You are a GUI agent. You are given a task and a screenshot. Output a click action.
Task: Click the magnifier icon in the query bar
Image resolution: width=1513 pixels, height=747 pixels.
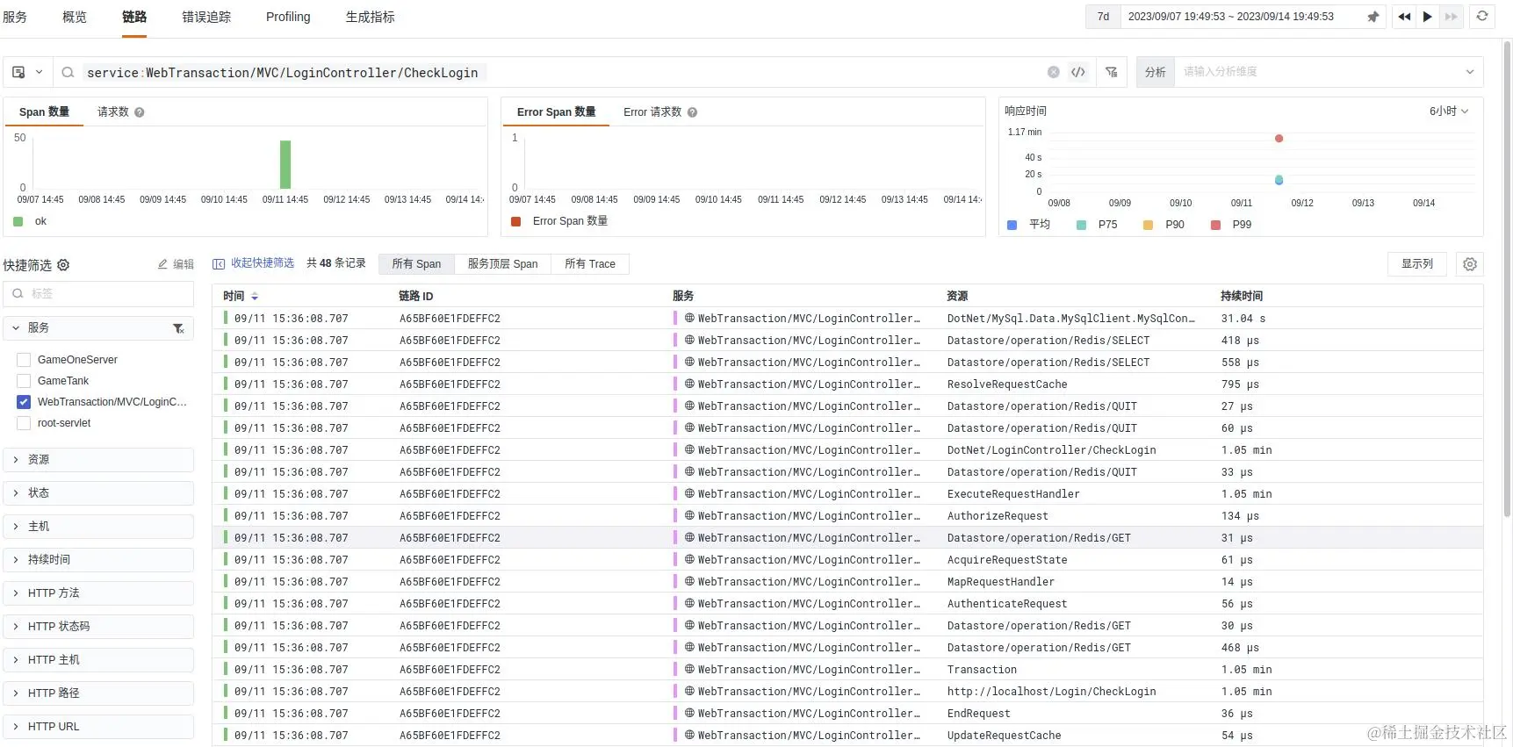coord(68,73)
